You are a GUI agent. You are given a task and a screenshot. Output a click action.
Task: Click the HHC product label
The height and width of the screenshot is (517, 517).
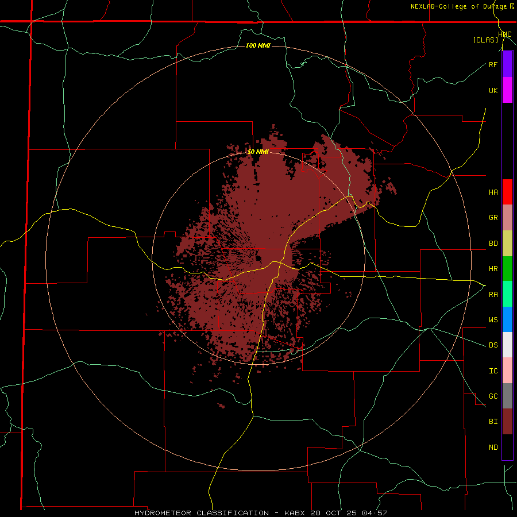click(504, 34)
